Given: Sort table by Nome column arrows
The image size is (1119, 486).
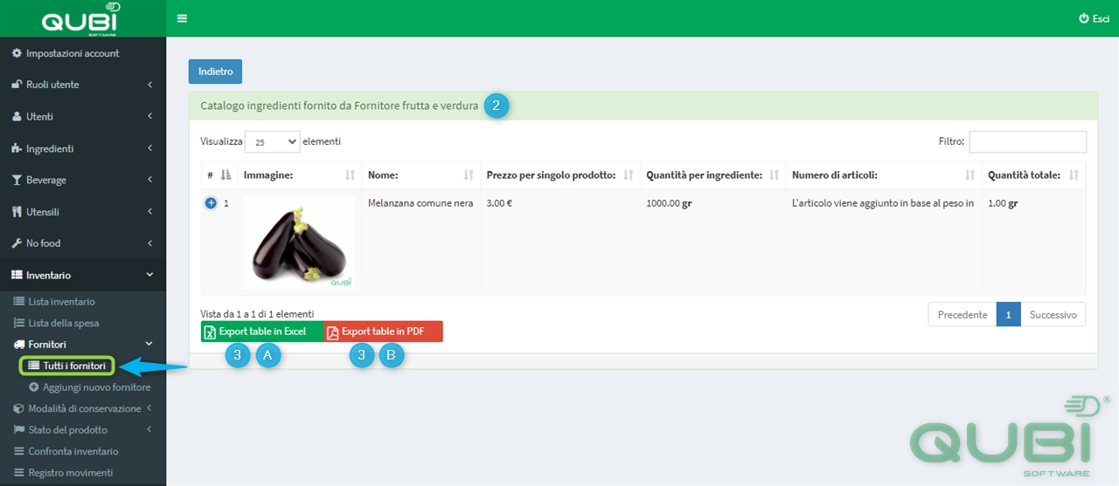Looking at the screenshot, I should click(468, 175).
